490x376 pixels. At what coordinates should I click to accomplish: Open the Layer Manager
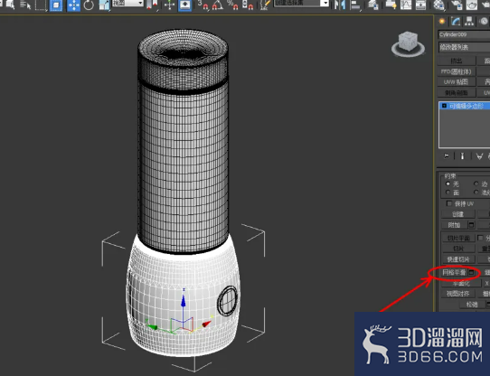pos(372,5)
